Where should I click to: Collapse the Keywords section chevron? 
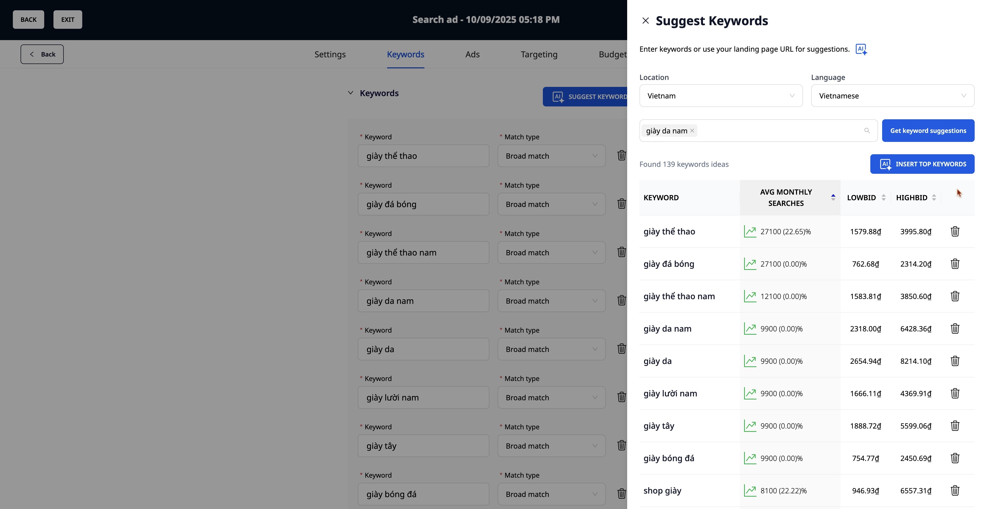[350, 93]
